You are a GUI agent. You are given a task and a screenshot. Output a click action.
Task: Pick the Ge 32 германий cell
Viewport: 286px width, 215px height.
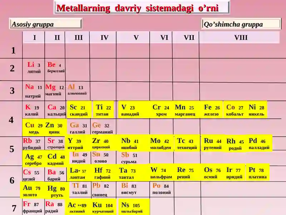pyautogui.click(x=103, y=128)
